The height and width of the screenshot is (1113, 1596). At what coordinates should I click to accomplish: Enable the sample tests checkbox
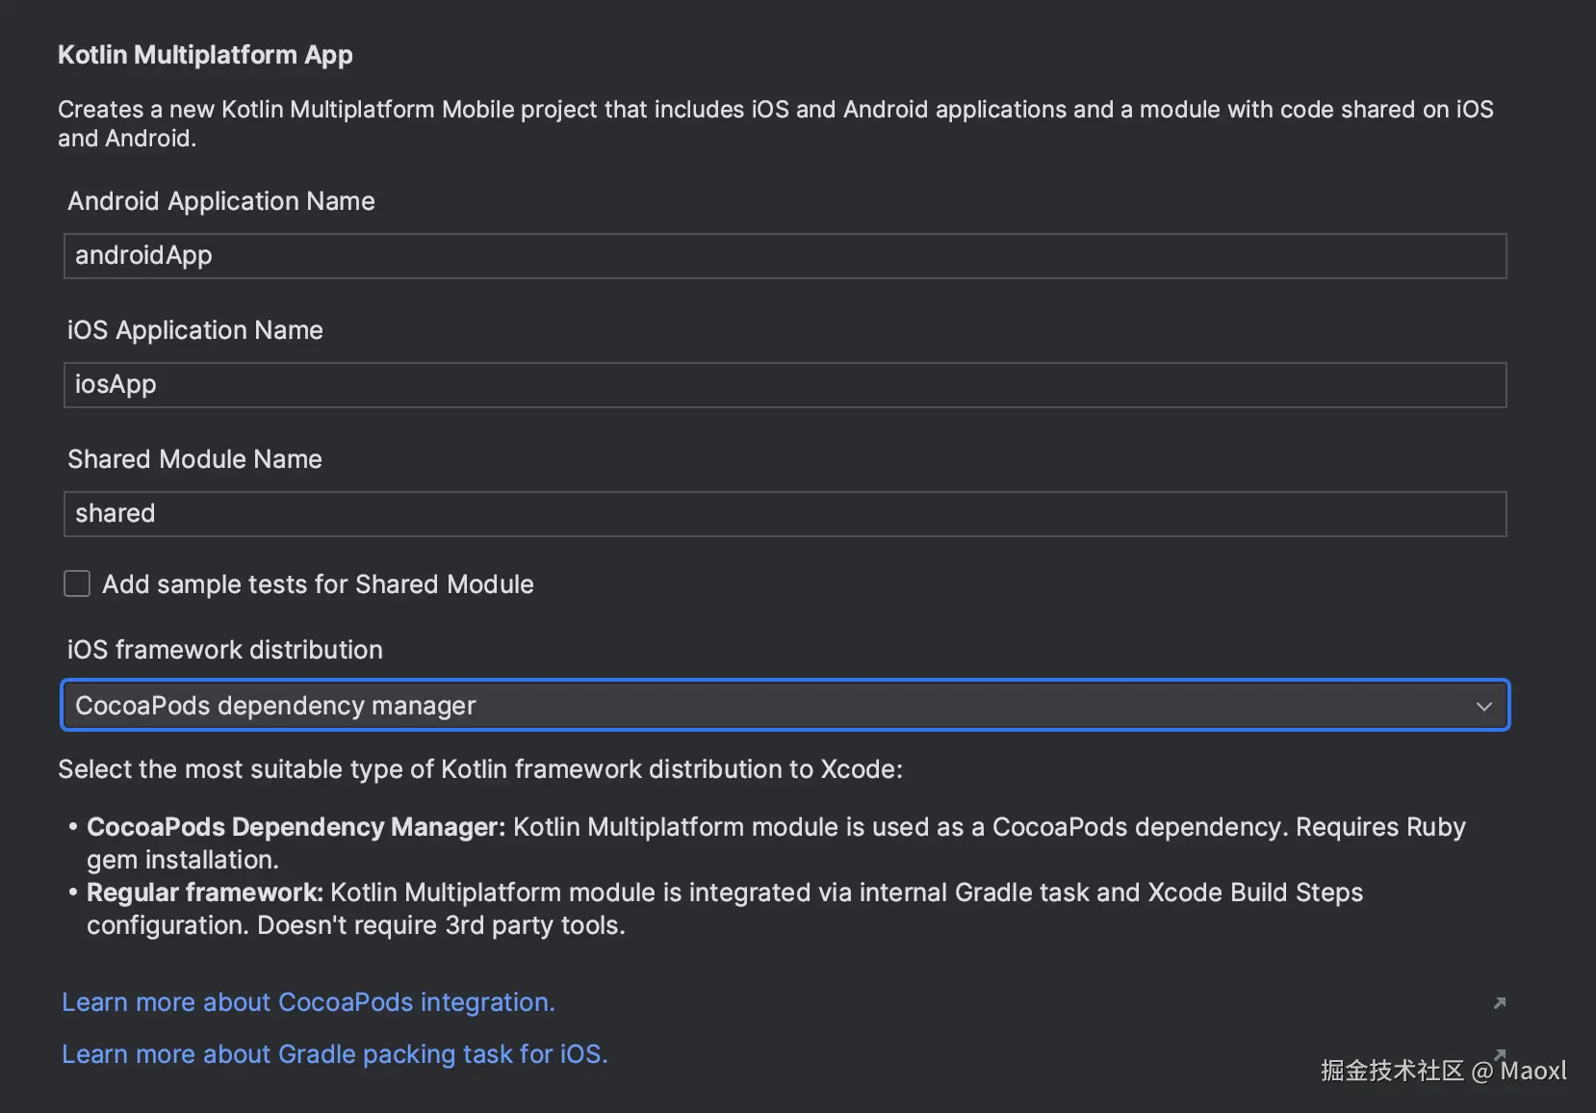[x=77, y=583]
